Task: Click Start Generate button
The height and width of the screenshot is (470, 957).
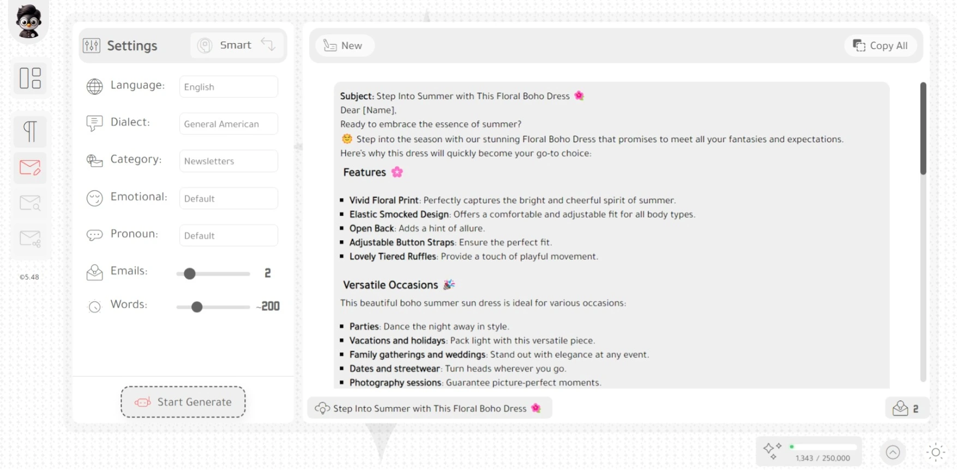Action: coord(183,402)
